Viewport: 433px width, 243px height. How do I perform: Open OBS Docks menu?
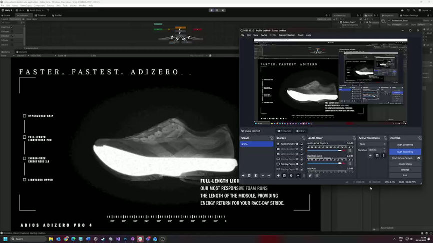click(264, 35)
